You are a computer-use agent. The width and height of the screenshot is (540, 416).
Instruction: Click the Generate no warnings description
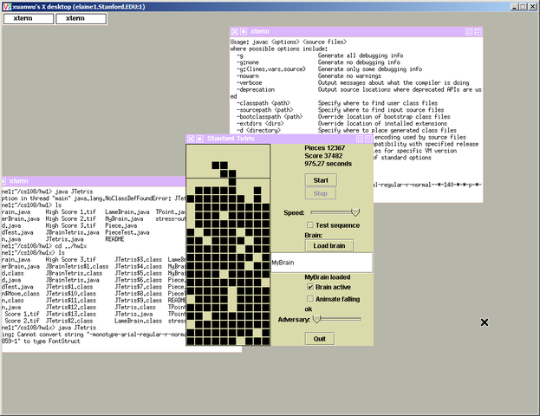coord(349,76)
